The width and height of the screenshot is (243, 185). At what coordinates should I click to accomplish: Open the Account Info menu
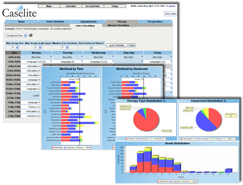point(93,6)
